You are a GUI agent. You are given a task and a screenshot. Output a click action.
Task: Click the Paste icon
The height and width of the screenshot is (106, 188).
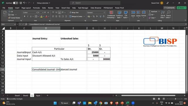pyautogui.click(x=5, y=13)
